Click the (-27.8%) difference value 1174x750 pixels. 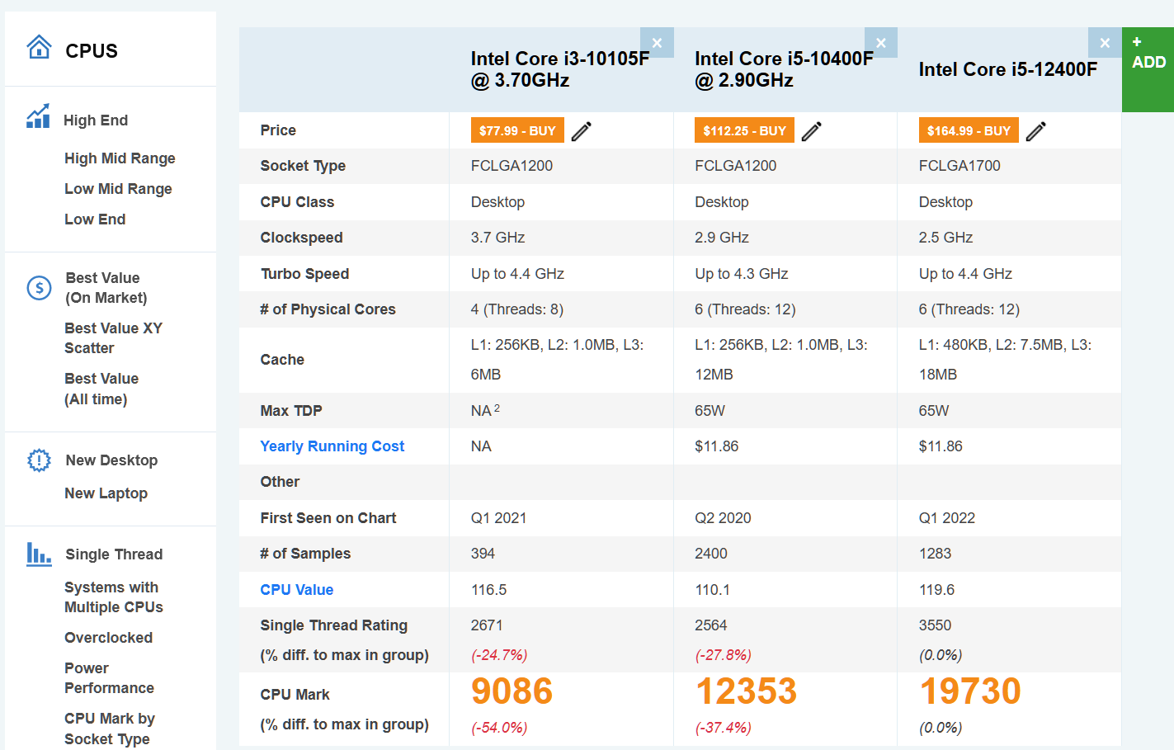coord(723,655)
